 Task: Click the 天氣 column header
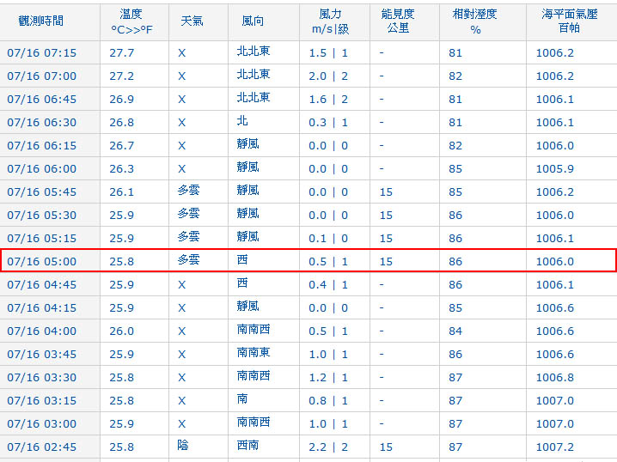coord(192,21)
